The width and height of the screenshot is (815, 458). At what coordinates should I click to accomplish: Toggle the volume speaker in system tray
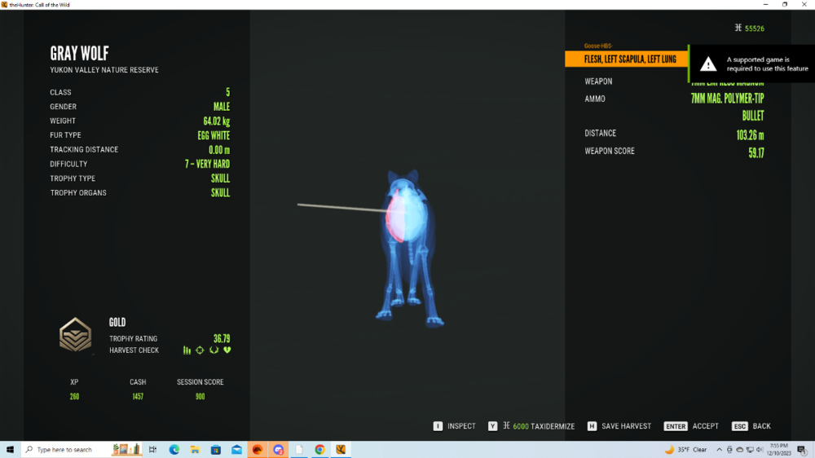click(760, 450)
